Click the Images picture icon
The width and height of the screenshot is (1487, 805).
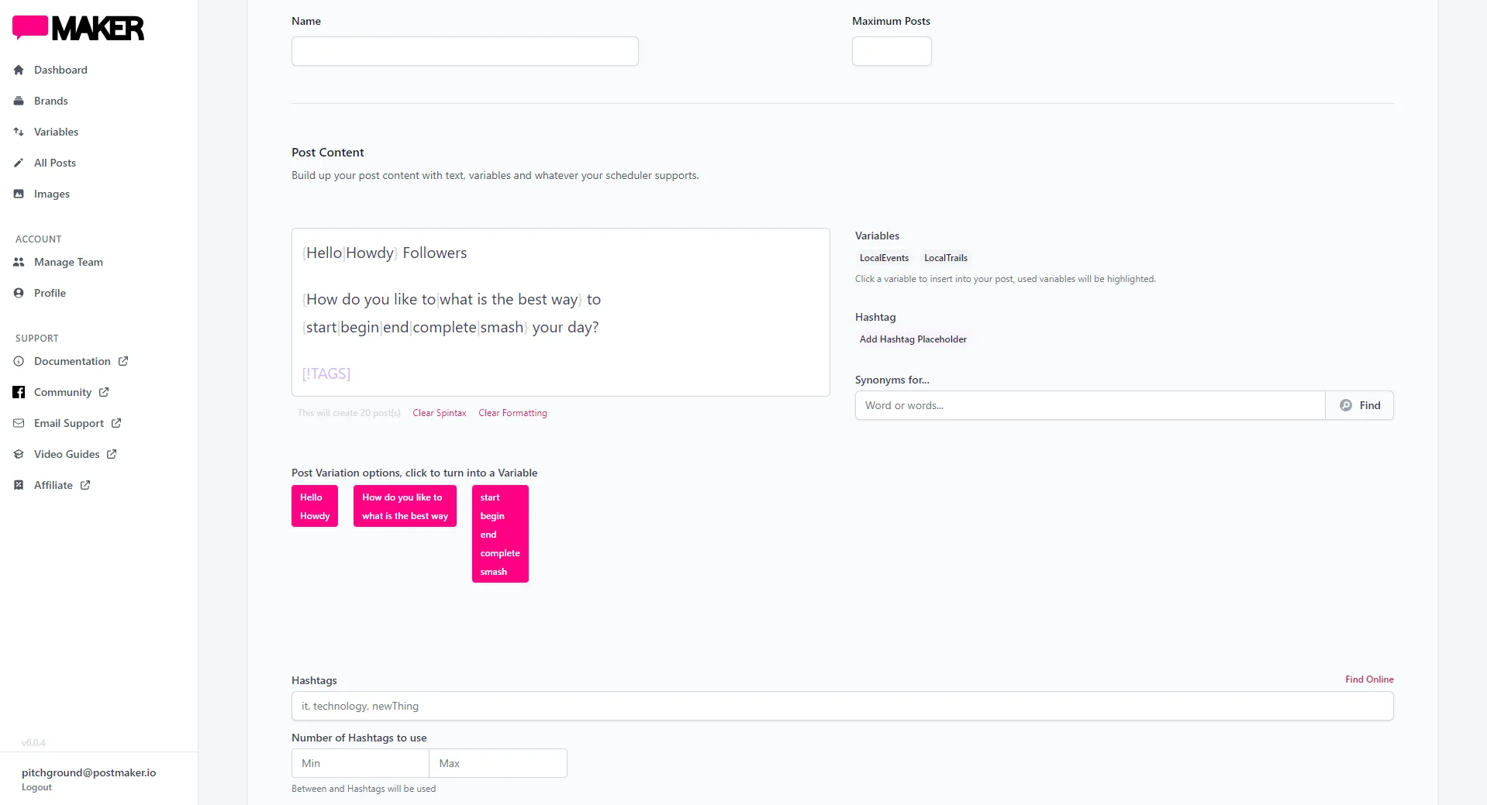[x=19, y=194]
